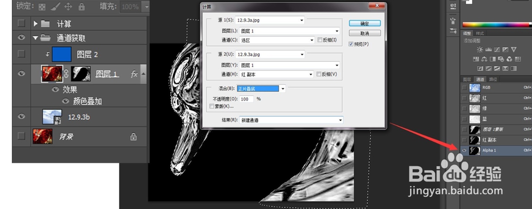
Task: Add an Exposure adjustment
Action: pos(505,49)
